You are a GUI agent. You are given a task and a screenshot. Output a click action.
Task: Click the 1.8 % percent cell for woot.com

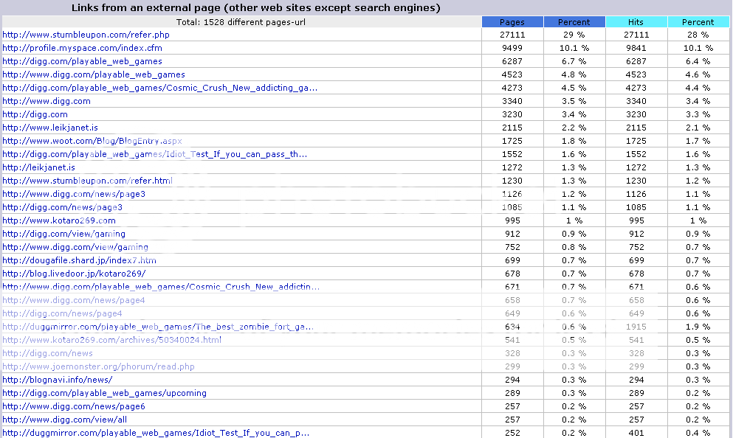tap(574, 141)
